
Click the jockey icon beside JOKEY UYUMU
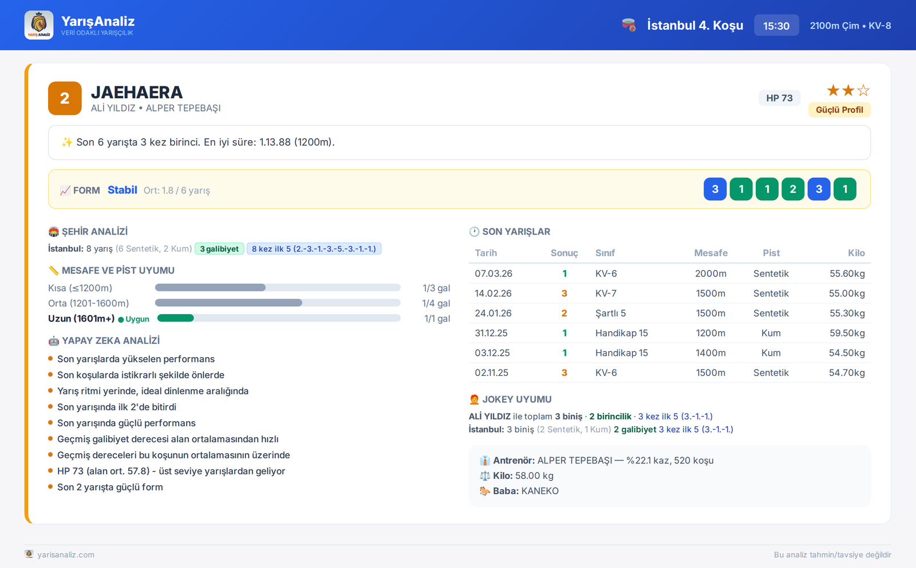pos(474,399)
